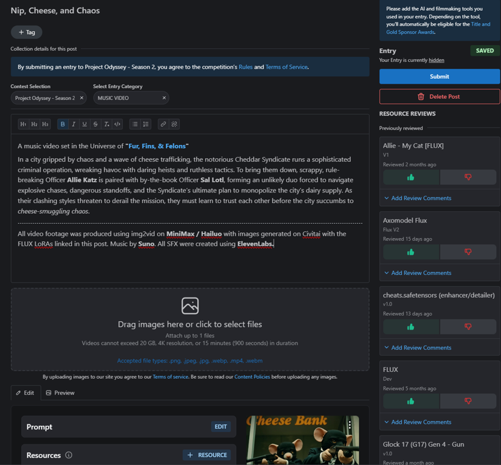Screen dimensions: 501x465
Task: Toggle underline formatting
Action: point(85,124)
